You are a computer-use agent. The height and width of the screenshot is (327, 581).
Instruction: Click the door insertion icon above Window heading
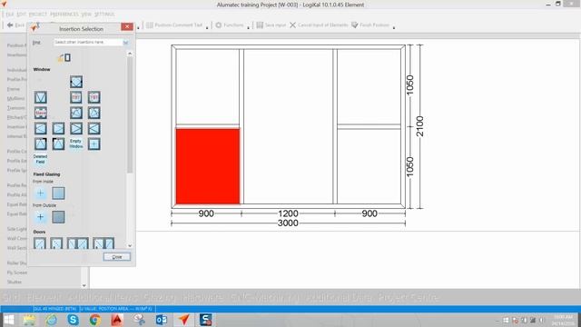(x=64, y=57)
